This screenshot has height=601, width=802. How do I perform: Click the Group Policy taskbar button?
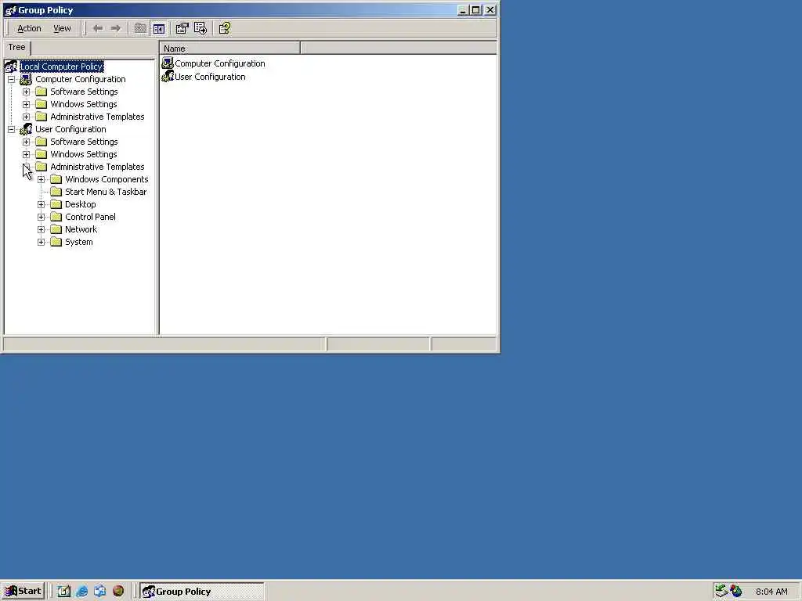pyautogui.click(x=202, y=592)
